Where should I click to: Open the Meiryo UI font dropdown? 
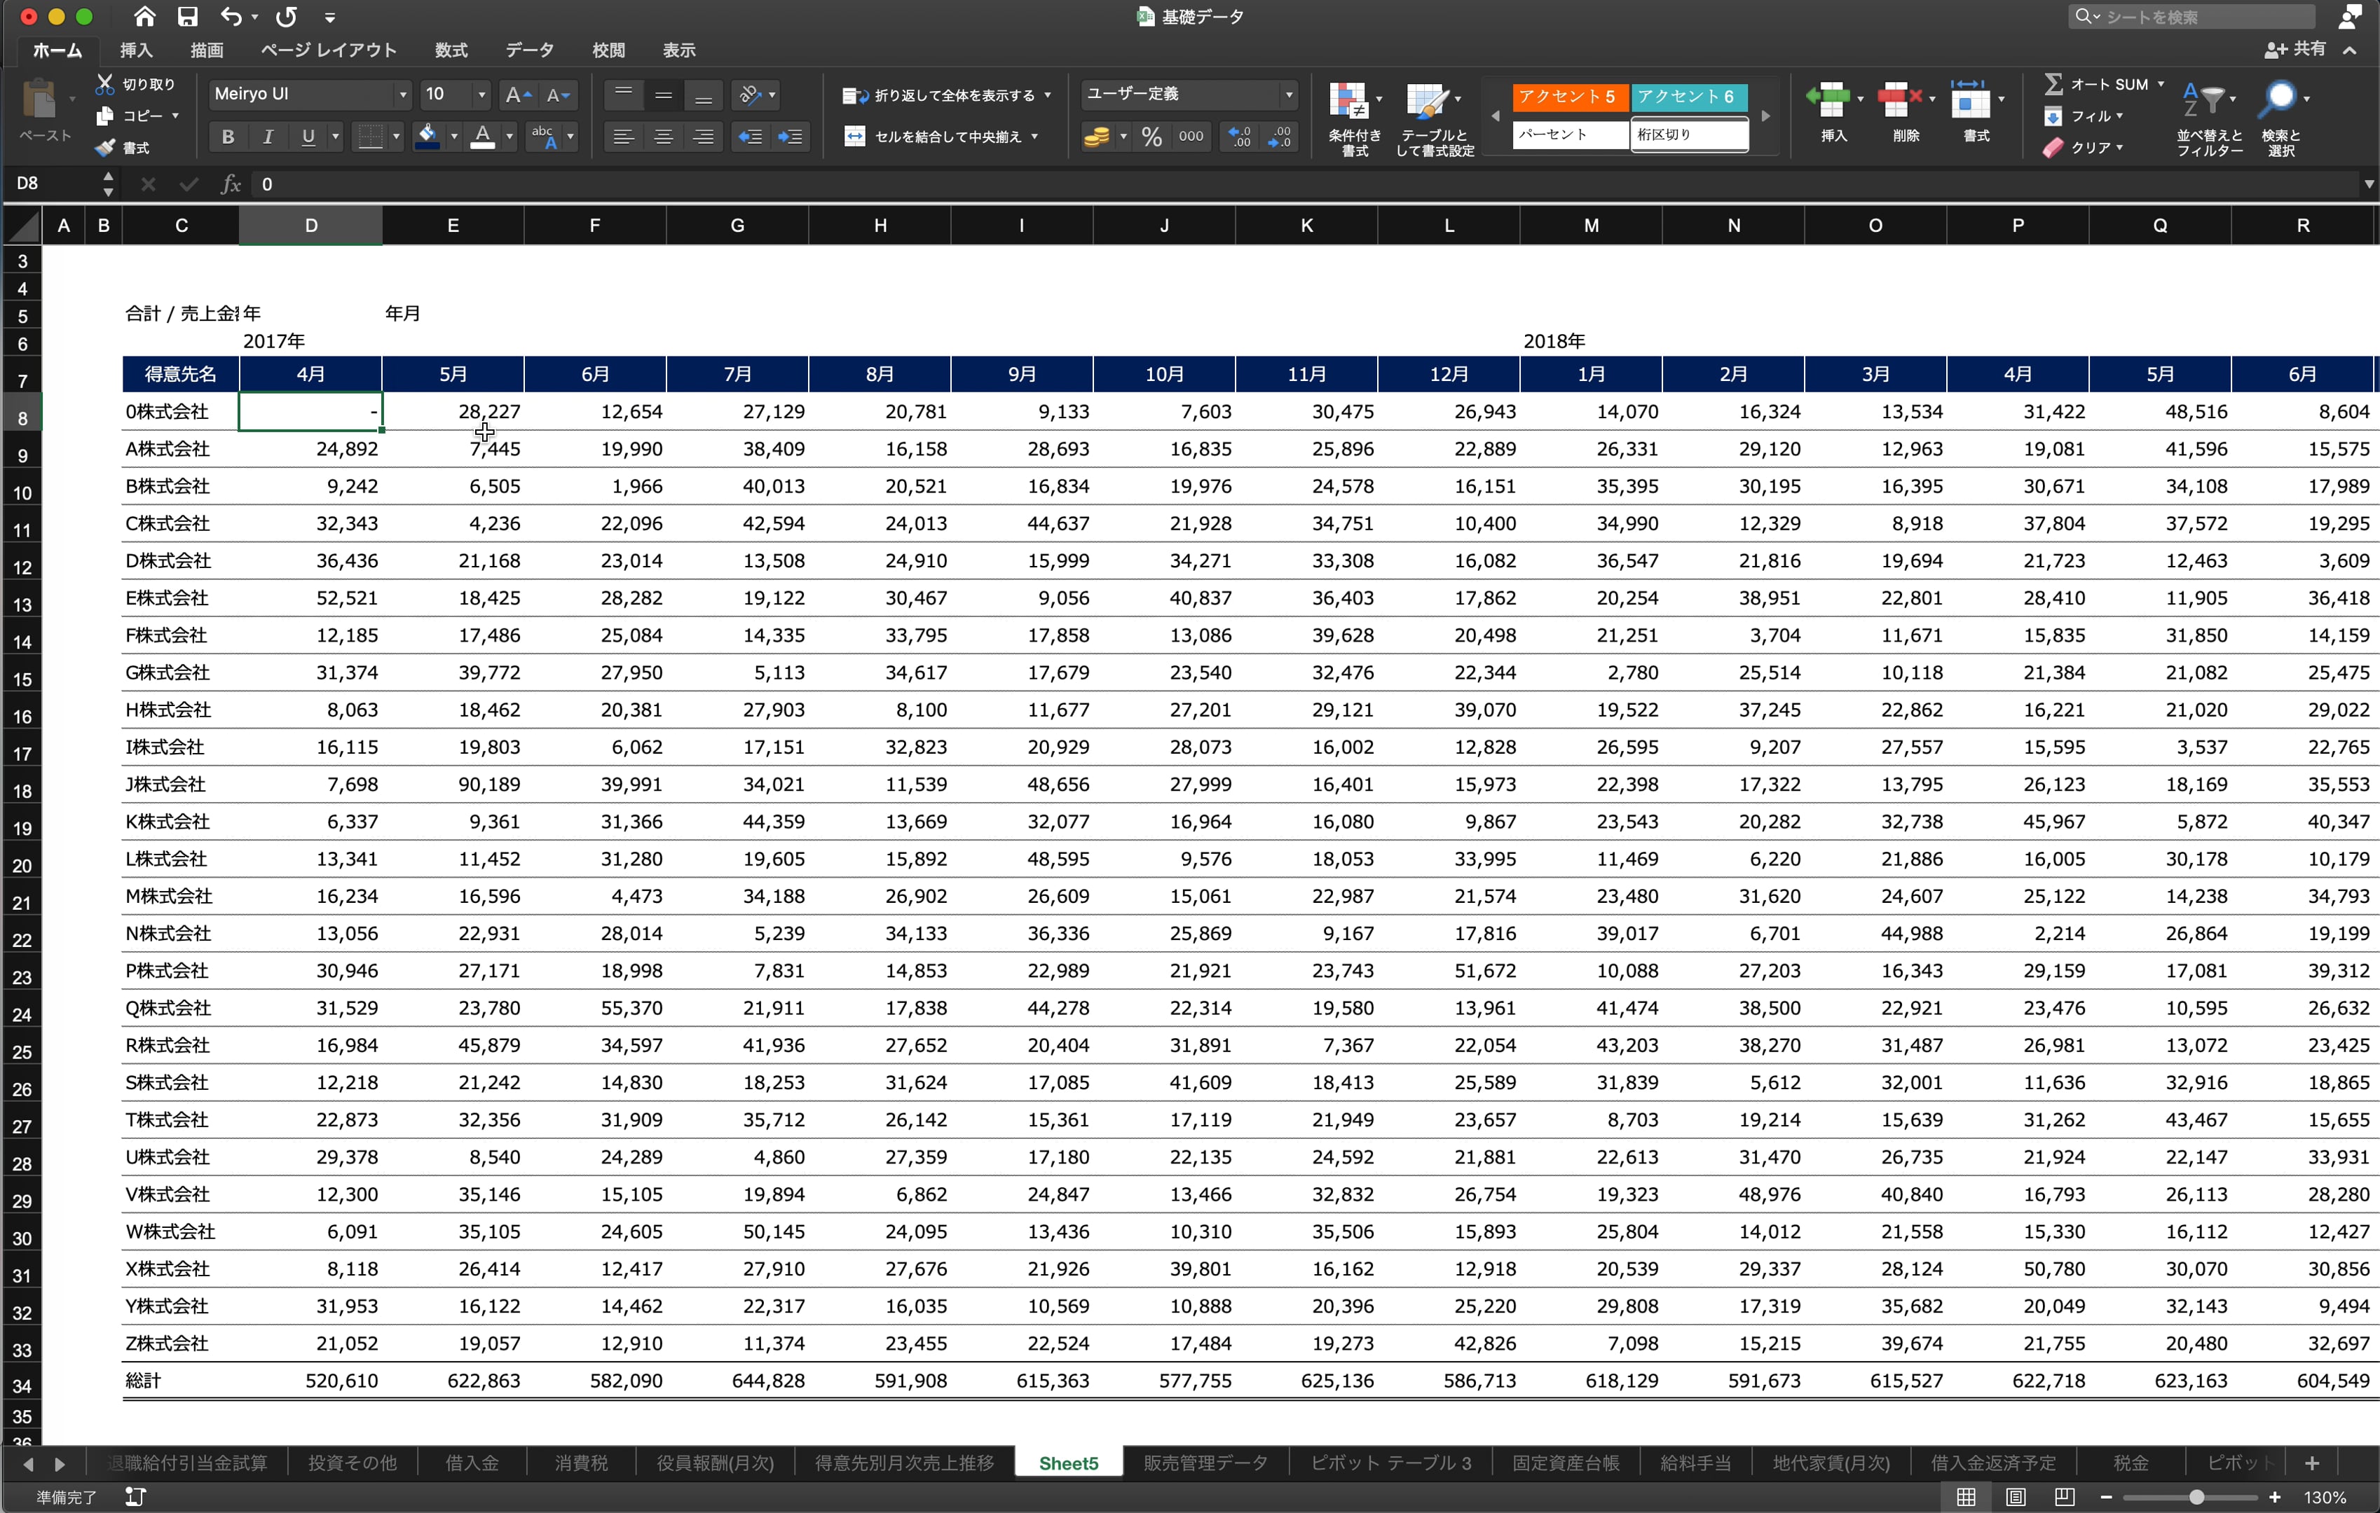[402, 95]
